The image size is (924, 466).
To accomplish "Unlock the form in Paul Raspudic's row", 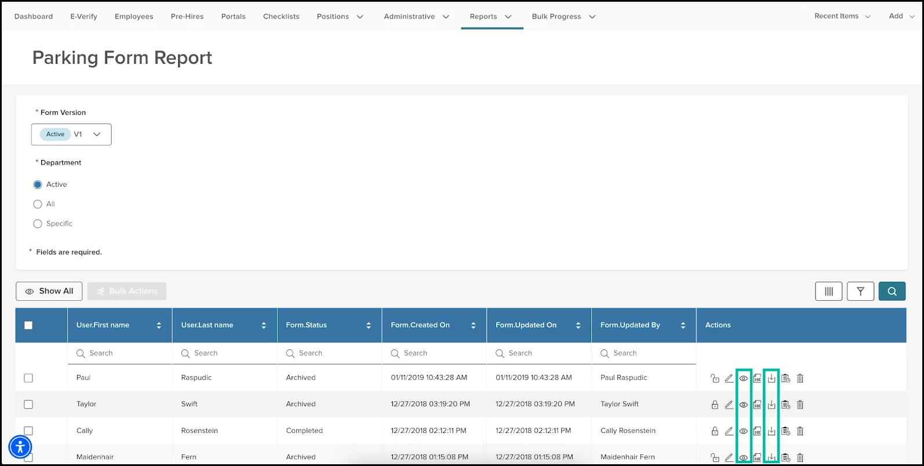I will [715, 378].
